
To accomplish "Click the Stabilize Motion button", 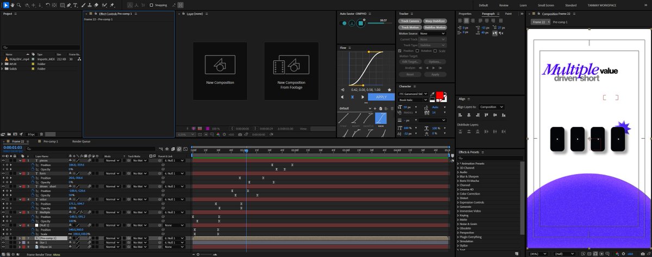I will pyautogui.click(x=435, y=27).
